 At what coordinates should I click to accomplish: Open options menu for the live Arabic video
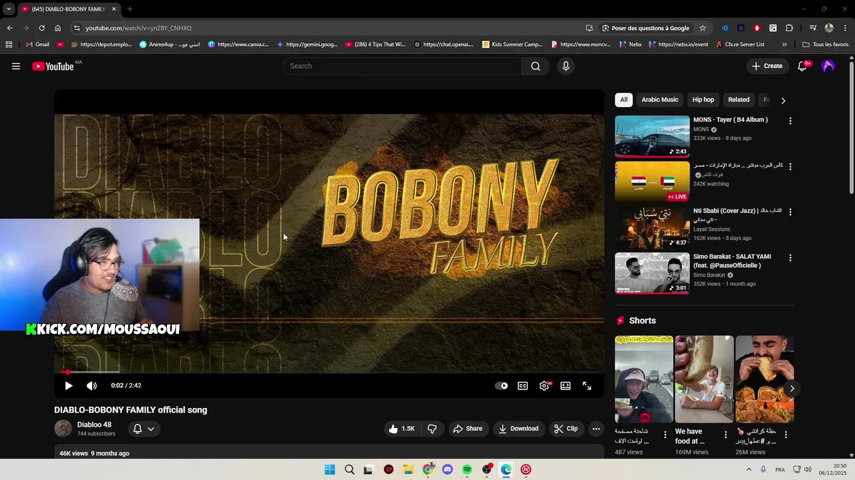click(x=790, y=167)
